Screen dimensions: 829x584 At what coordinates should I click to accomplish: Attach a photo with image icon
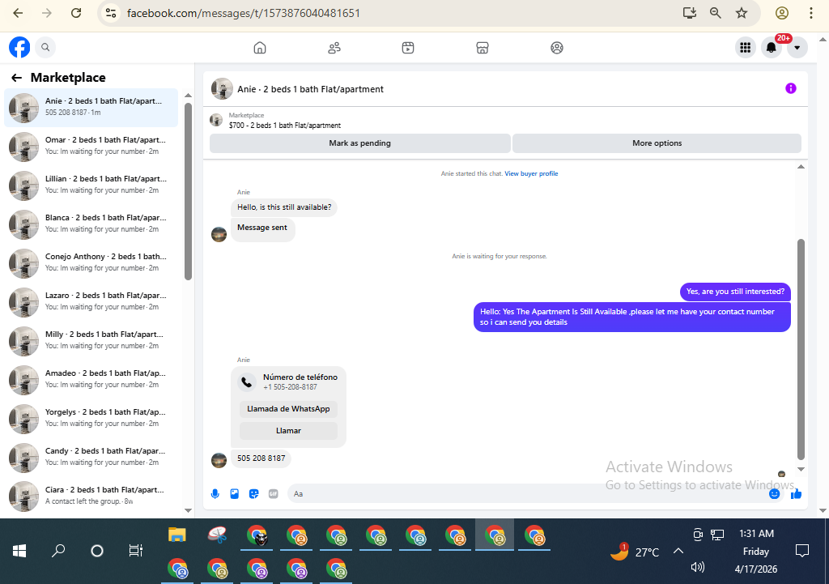pyautogui.click(x=235, y=493)
